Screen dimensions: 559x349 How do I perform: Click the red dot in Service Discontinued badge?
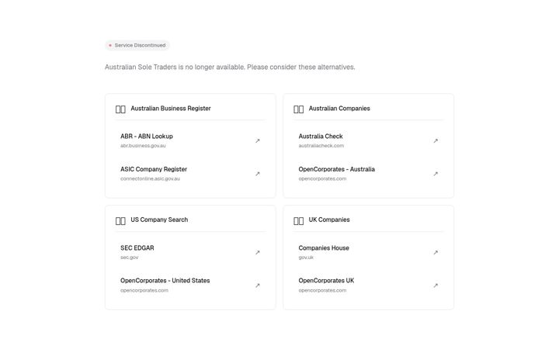coord(110,45)
